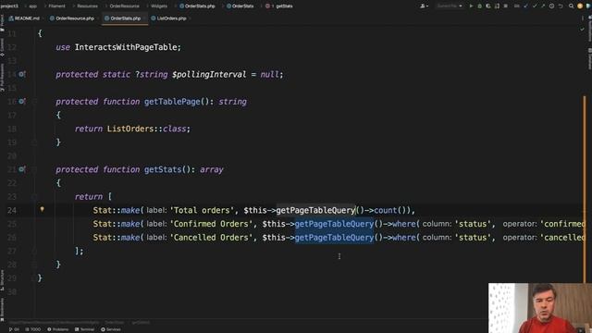592x333 pixels.
Task: Click override gutter icon at line 14
Action: click(x=21, y=74)
